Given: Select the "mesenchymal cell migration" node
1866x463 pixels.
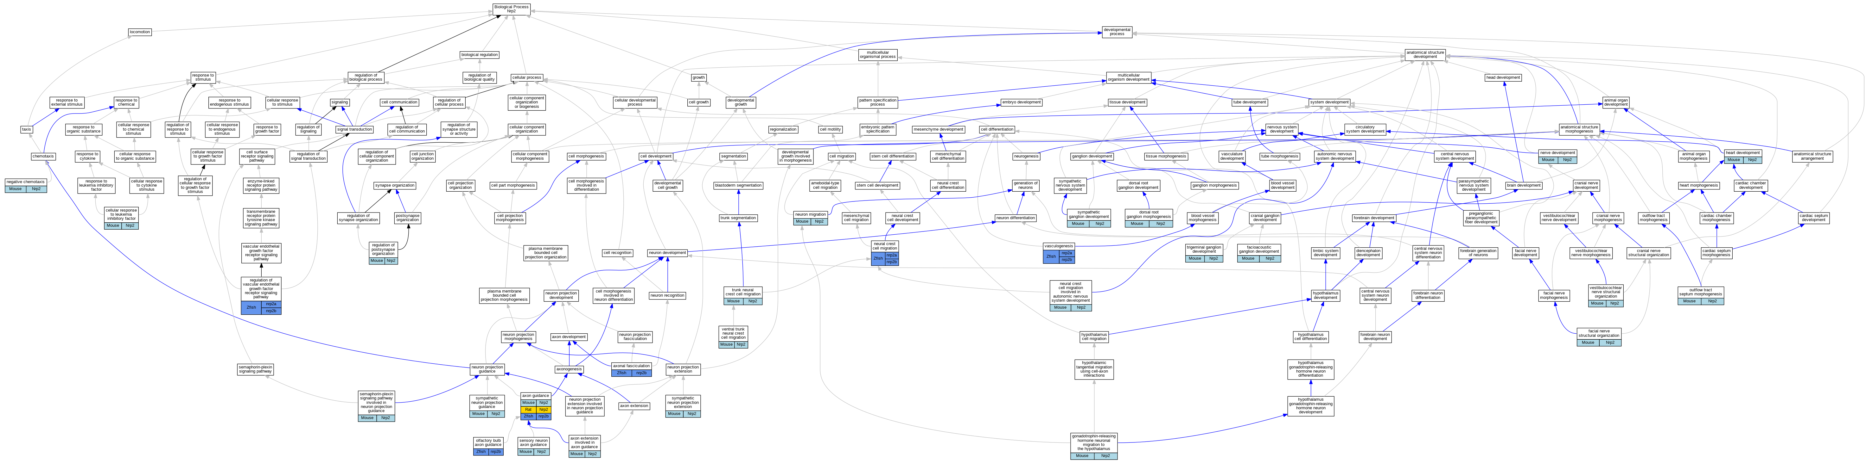Looking at the screenshot, I should (x=856, y=218).
